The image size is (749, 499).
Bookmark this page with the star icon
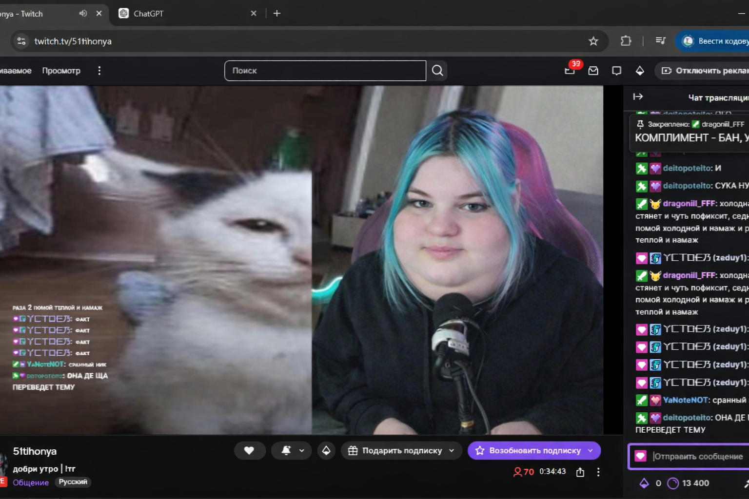pos(593,41)
